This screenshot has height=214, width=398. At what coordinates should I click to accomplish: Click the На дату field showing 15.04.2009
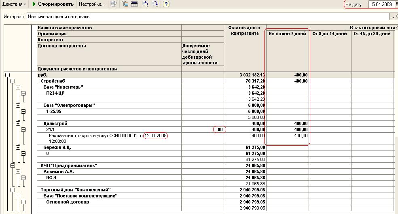coord(381,4)
